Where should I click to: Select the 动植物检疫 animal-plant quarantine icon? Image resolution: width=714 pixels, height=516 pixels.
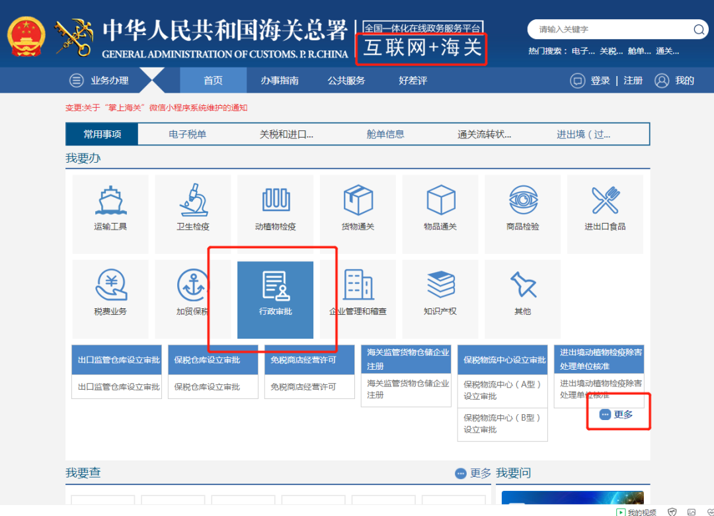tap(274, 210)
